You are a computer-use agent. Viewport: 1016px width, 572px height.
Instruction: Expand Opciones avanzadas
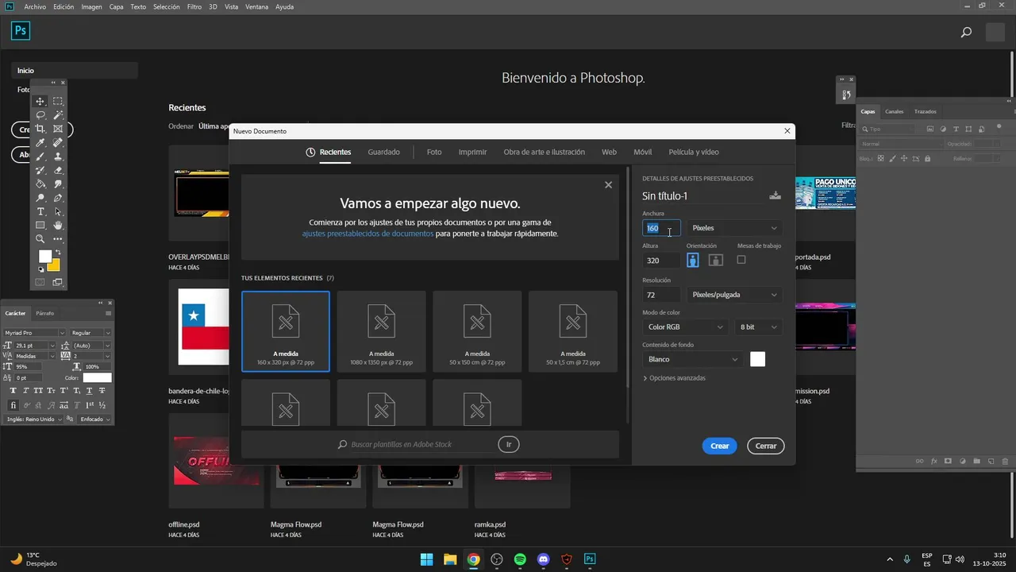tap(674, 378)
